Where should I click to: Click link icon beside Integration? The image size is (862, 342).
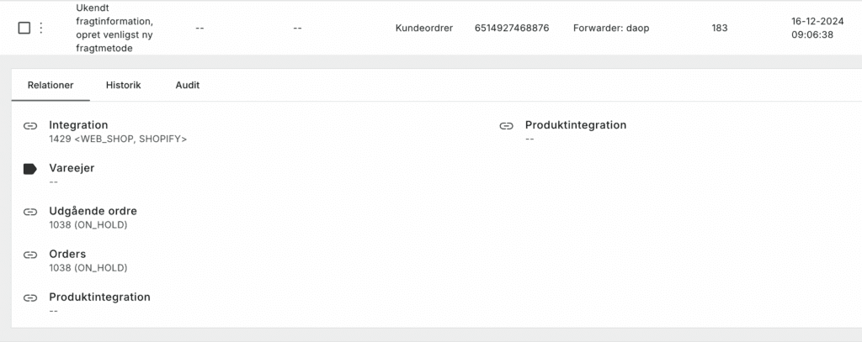[30, 126]
